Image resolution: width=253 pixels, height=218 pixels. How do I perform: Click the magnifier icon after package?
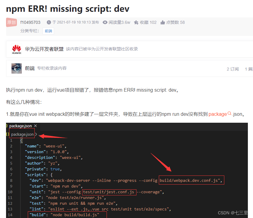(x=229, y=113)
